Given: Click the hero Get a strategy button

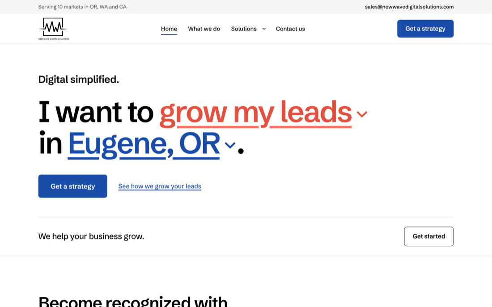Looking at the screenshot, I should pos(73,186).
